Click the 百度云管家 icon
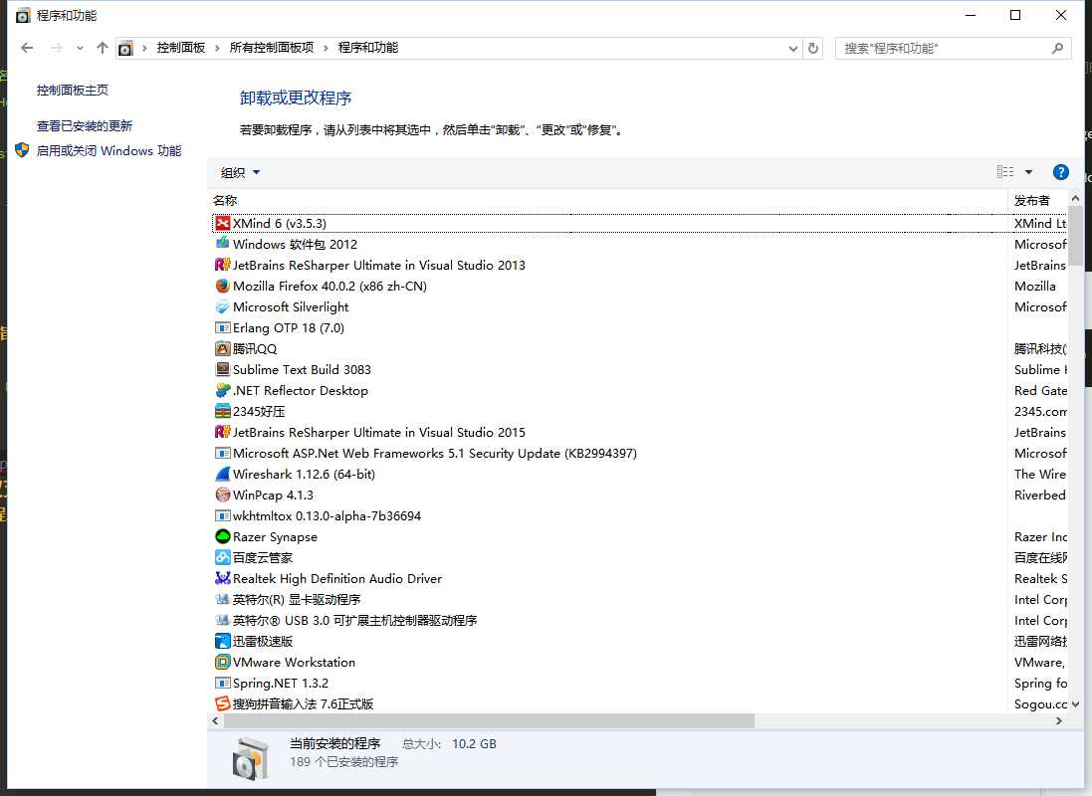Image resolution: width=1092 pixels, height=796 pixels. [222, 557]
